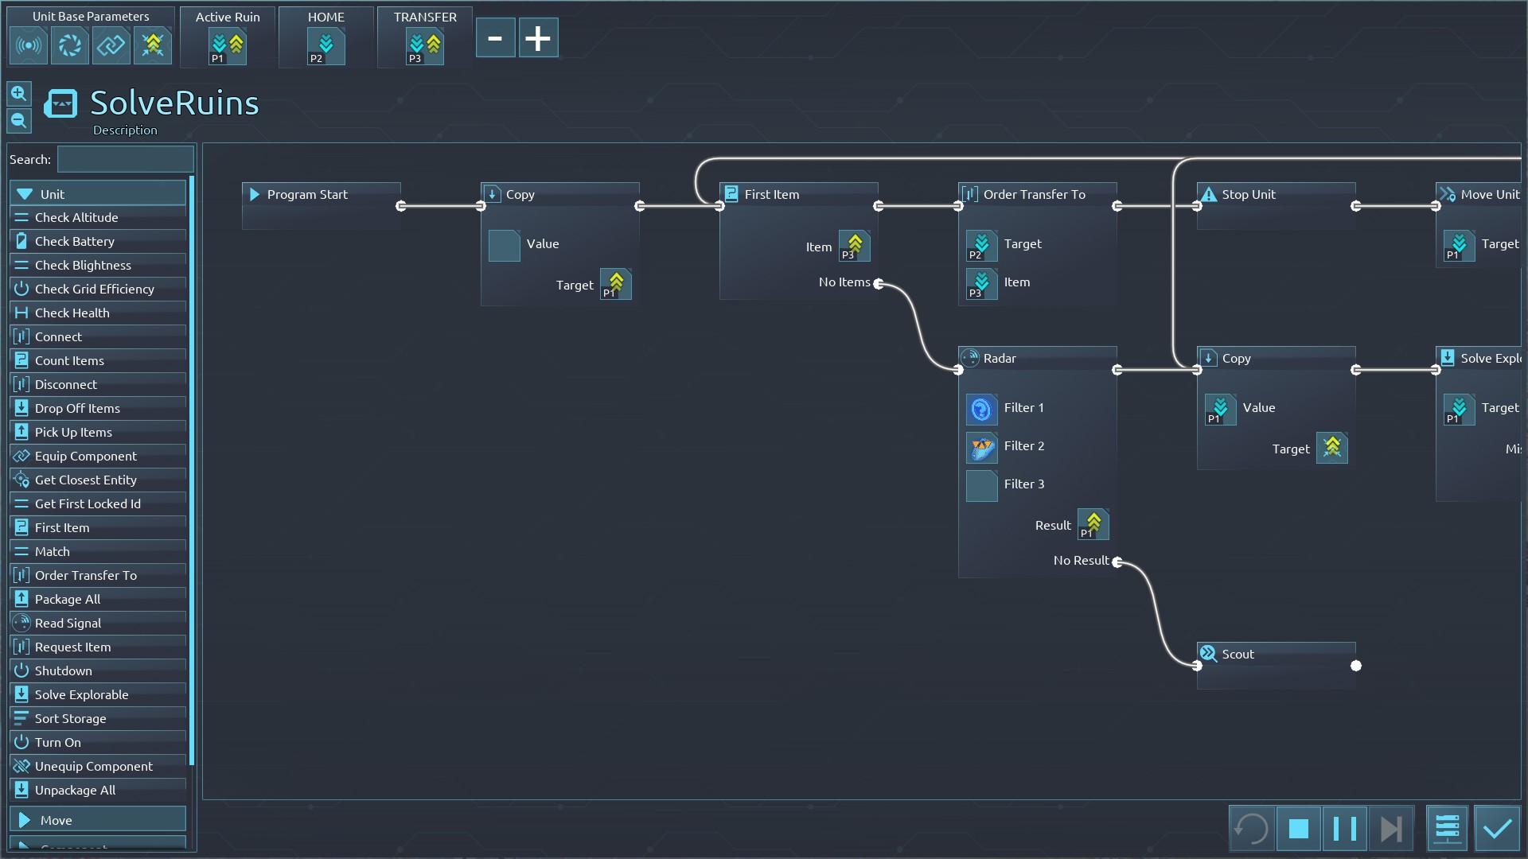Click the P2 parameter icon under HOME
This screenshot has width=1528, height=859.
325,47
